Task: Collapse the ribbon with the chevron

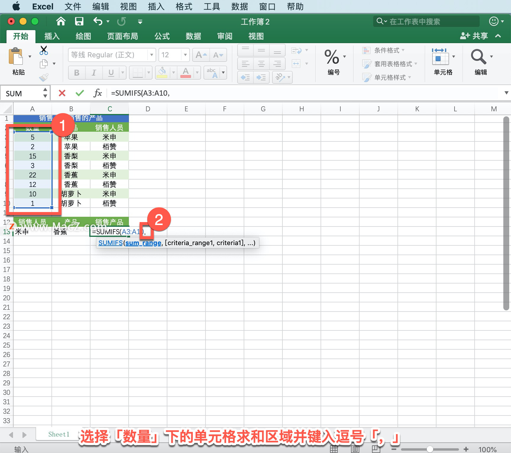Action: click(x=498, y=36)
